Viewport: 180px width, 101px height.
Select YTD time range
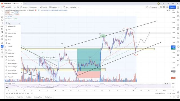pyautogui.click(x=20, y=93)
